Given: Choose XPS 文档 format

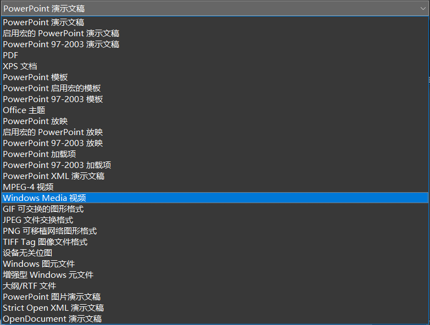Looking at the screenshot, I should coord(215,66).
